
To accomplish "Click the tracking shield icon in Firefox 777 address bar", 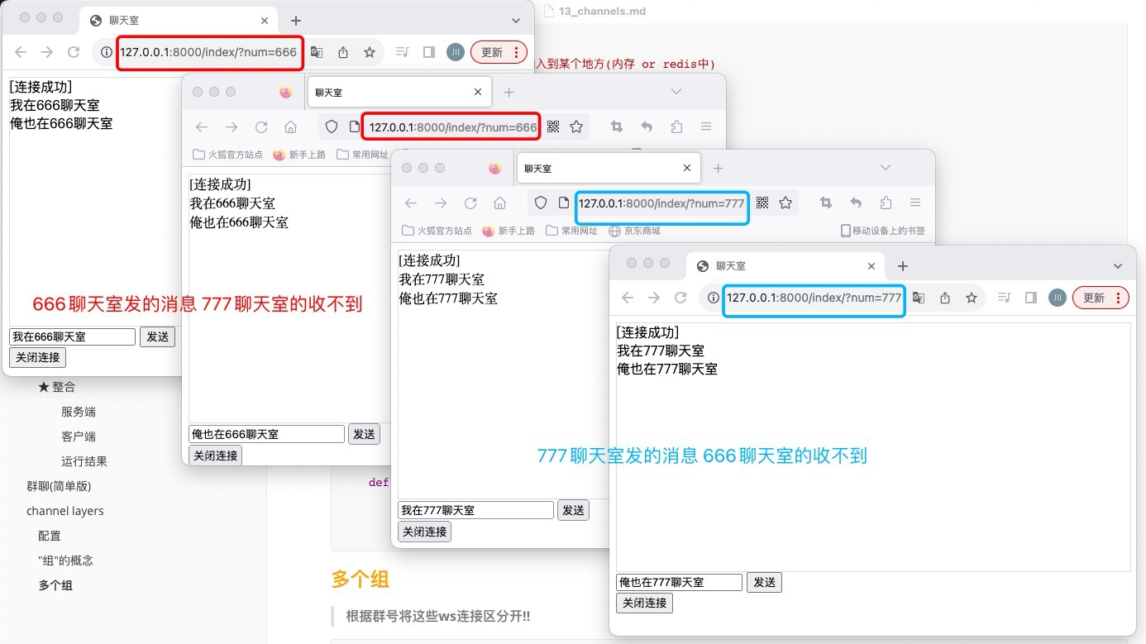I will pos(541,203).
